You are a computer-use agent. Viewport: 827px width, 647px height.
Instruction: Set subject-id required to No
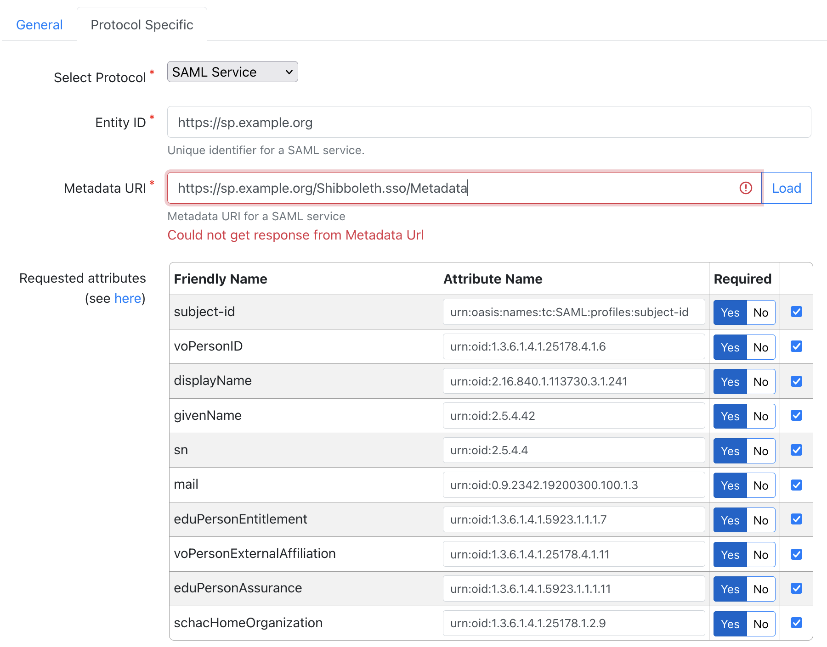(760, 312)
